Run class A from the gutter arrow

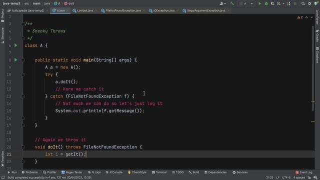click(x=16, y=45)
